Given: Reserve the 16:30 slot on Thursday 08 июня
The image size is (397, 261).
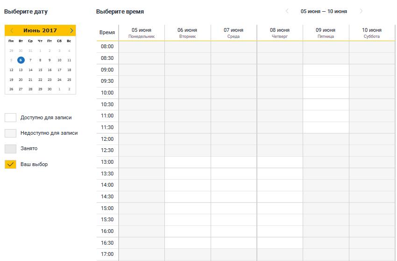Looking at the screenshot, I should pyautogui.click(x=279, y=243).
